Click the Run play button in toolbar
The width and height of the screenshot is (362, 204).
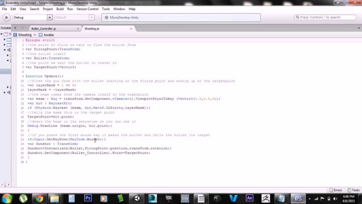click(x=6, y=18)
